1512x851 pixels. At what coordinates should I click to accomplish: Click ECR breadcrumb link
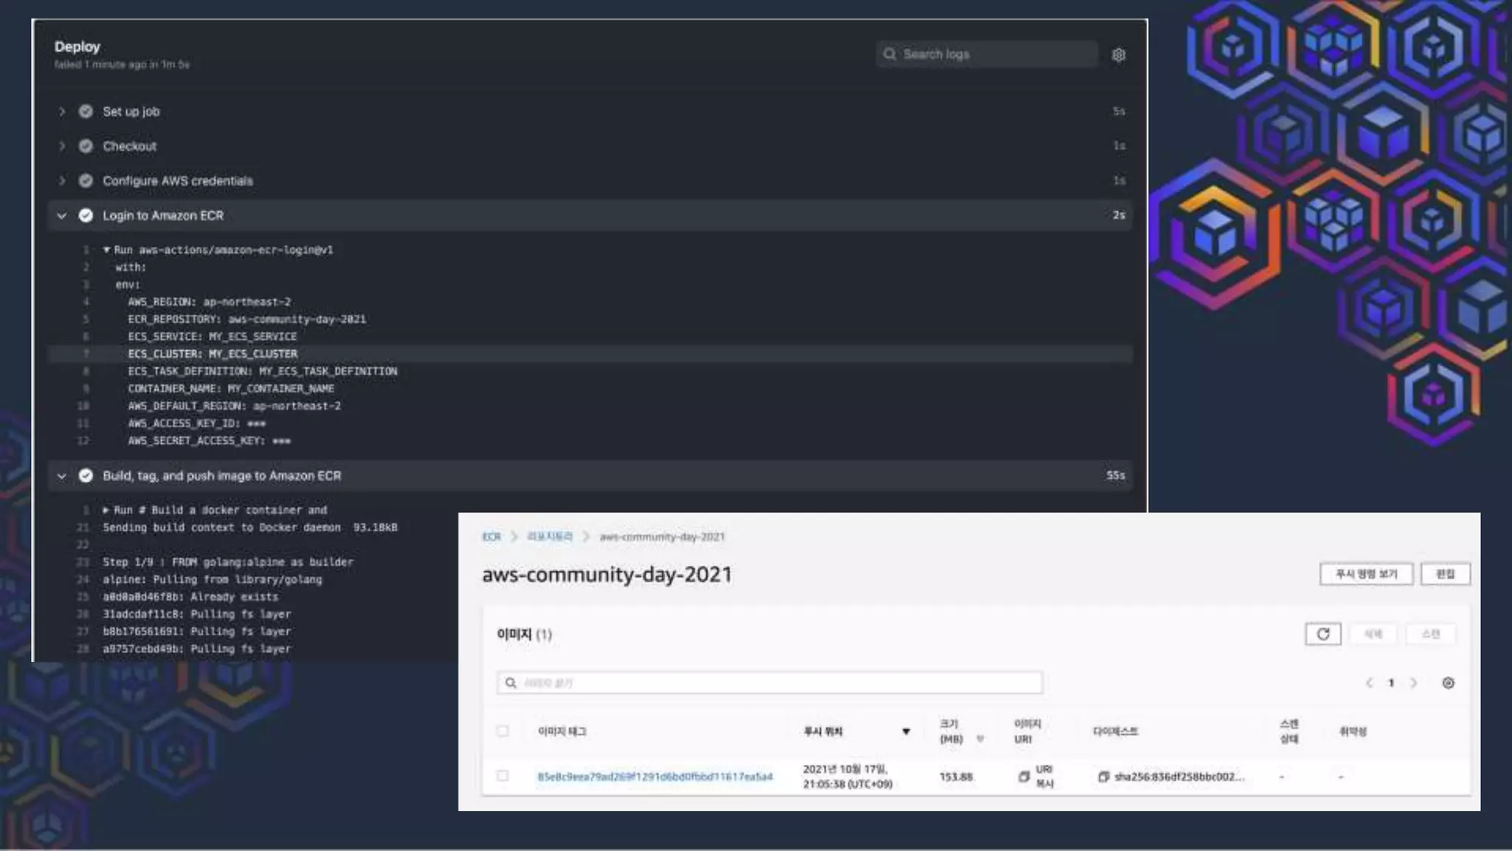coord(491,536)
